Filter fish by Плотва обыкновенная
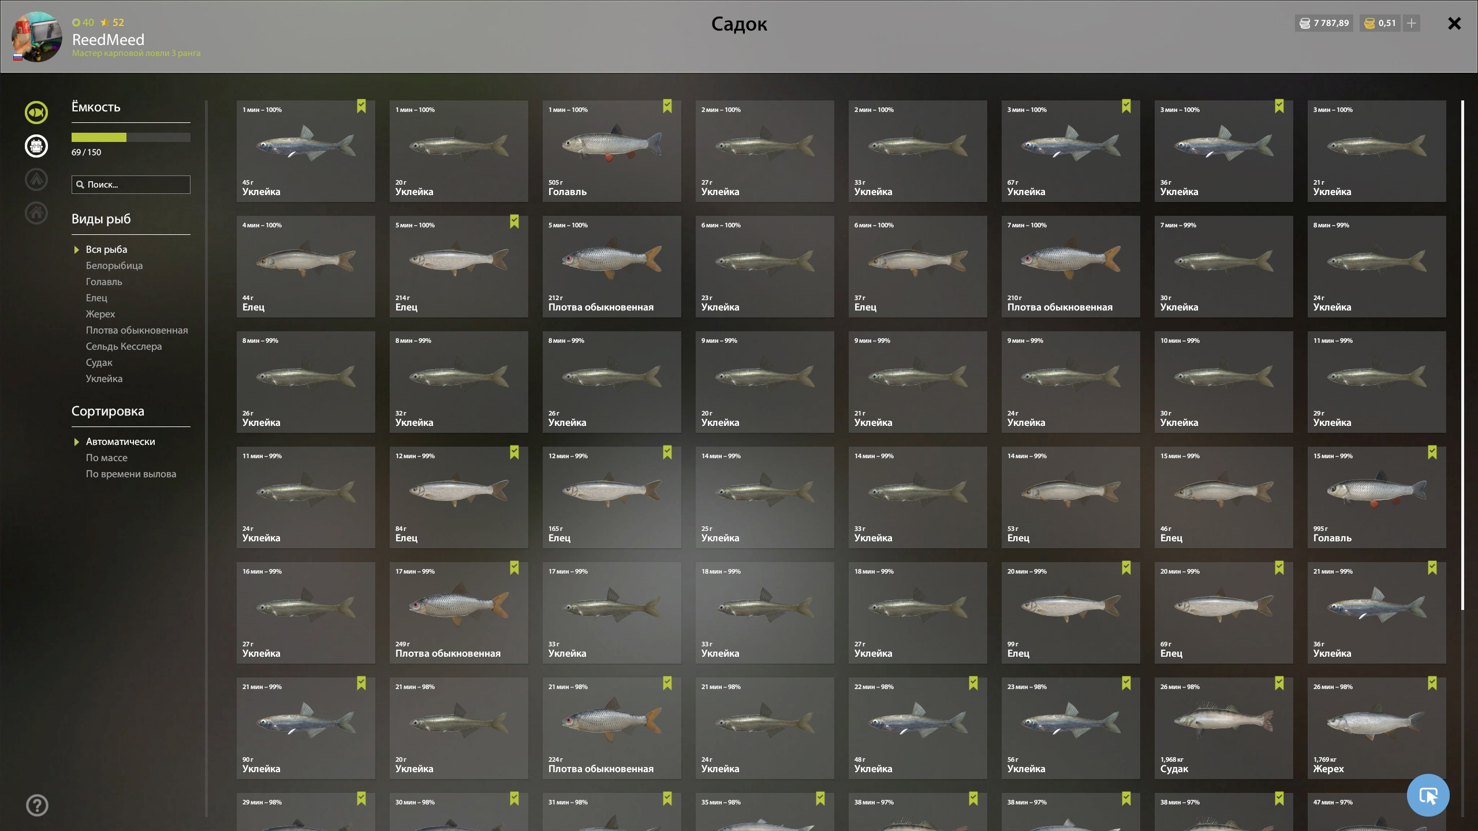Screen dimensions: 1478x831 coord(137,330)
